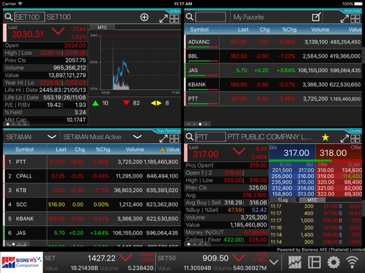Viewport: 365px width, 273px height.
Task: Expand the Index panel to full screen
Action: [163, 19]
